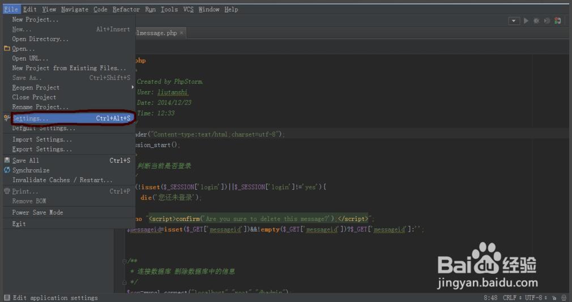Choose Rename Project... from the menu

[x=69, y=107]
